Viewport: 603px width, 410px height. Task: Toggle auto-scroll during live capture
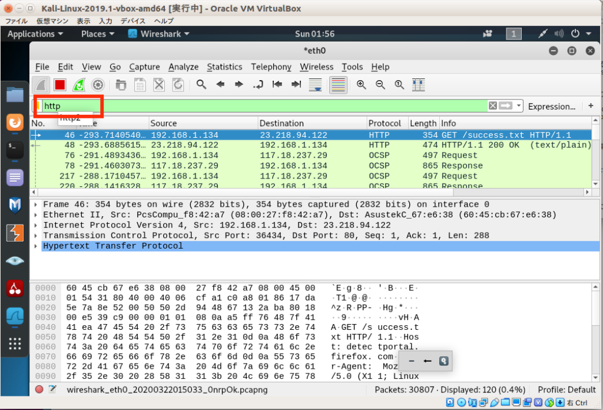coord(316,85)
